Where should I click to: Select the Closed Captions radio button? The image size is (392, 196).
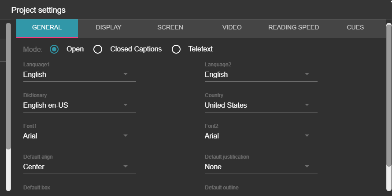click(x=98, y=49)
